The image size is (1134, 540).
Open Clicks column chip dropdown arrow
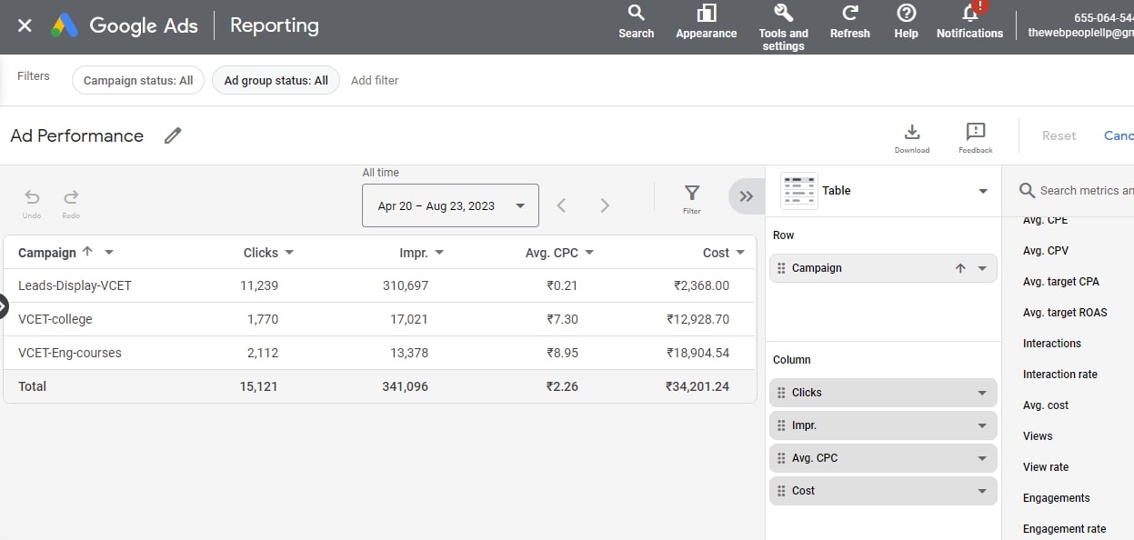pyautogui.click(x=982, y=393)
